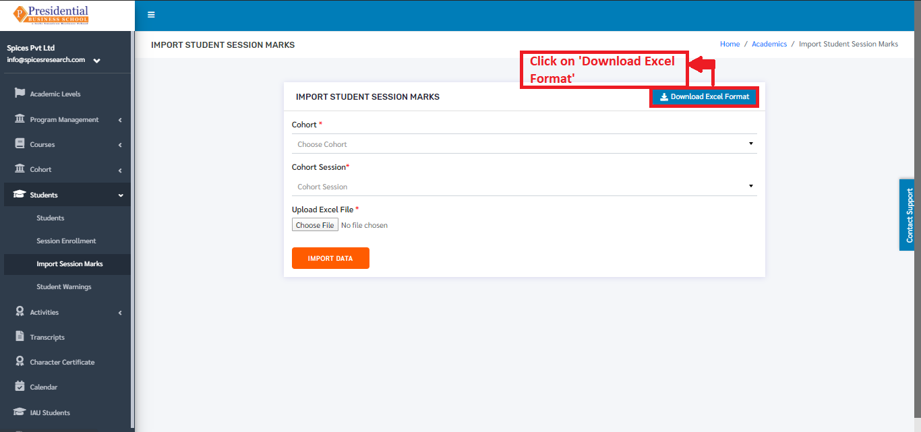Select Students submenu entry

tap(51, 218)
